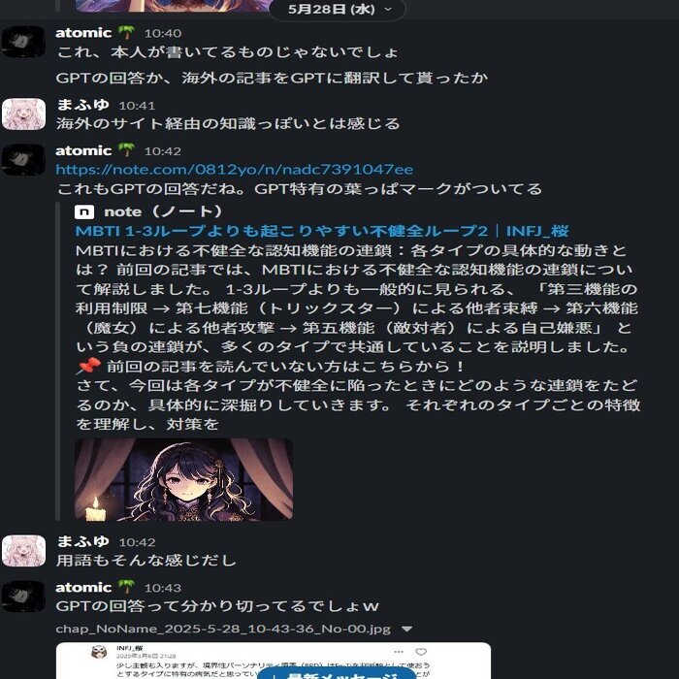This screenshot has height=679, width=679.
Task: Click the heart icon in attached screenshot
Action: [x=421, y=652]
